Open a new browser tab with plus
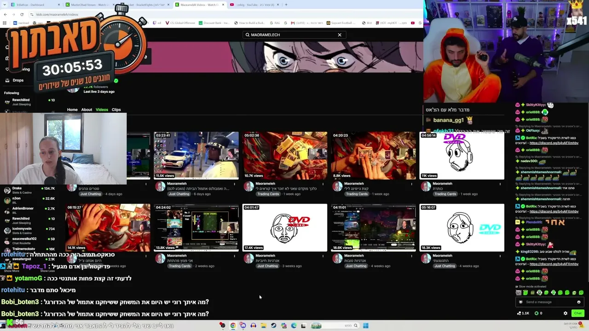 [286, 5]
